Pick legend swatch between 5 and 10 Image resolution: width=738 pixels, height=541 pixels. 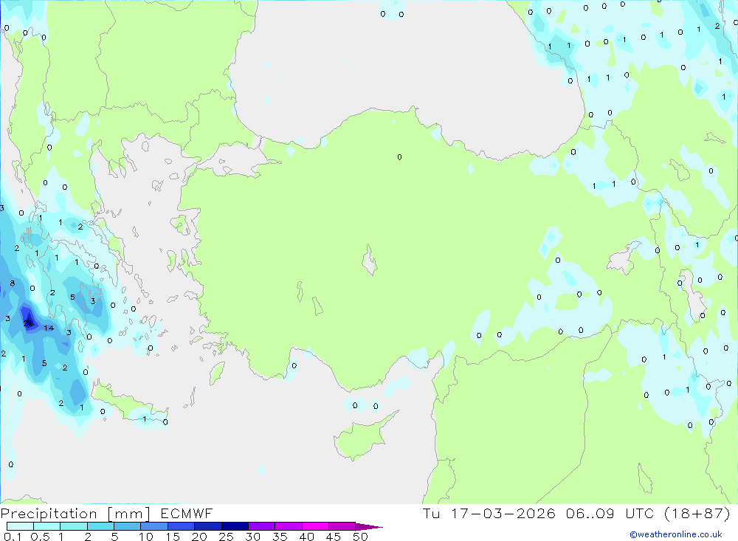pyautogui.click(x=127, y=526)
